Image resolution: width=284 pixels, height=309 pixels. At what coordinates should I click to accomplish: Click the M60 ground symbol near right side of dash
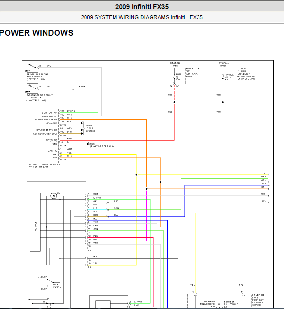88,144
